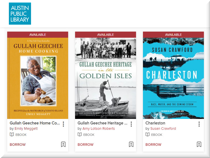Borrow the Charleston ebook

(153, 145)
